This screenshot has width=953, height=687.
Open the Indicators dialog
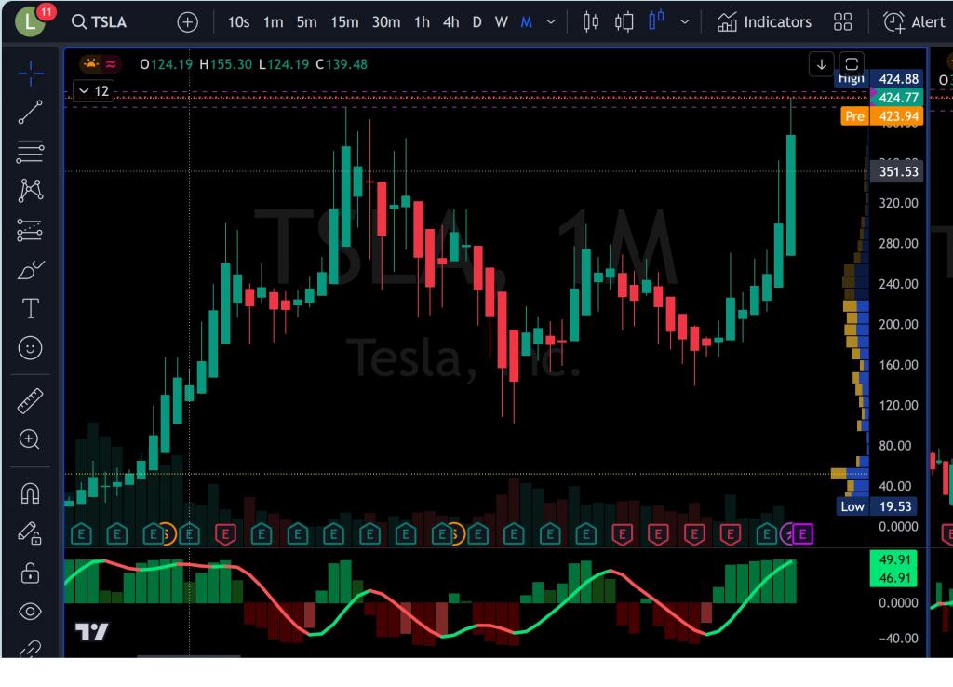764,22
